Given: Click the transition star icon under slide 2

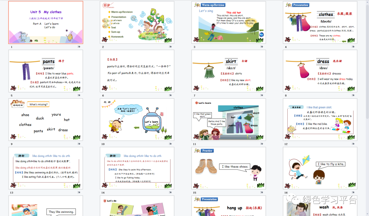Looking at the screenshot, I should pos(170,47).
